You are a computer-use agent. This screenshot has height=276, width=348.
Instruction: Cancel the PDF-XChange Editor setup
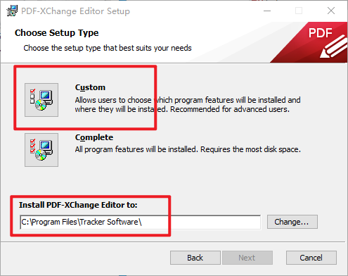311,258
